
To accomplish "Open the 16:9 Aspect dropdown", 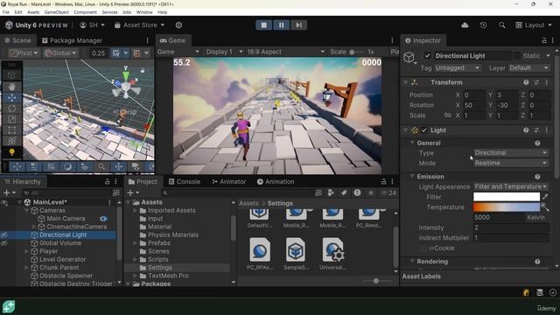I will click(286, 52).
